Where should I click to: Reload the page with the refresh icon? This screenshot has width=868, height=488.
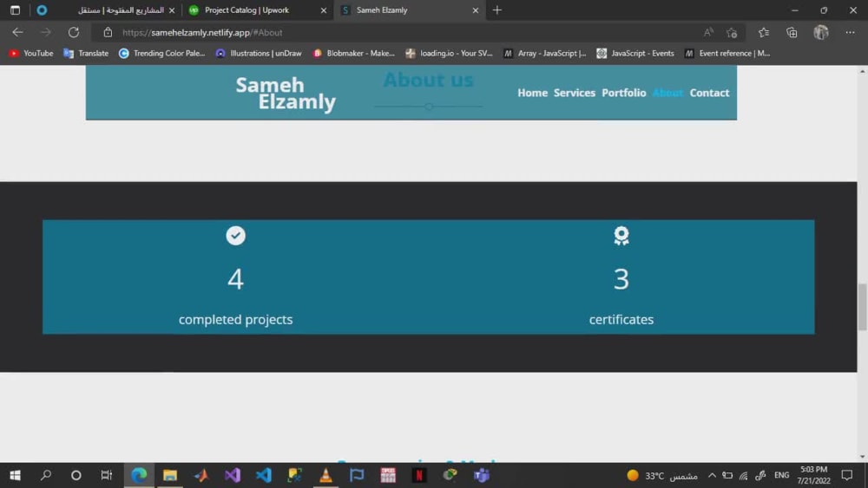[74, 33]
